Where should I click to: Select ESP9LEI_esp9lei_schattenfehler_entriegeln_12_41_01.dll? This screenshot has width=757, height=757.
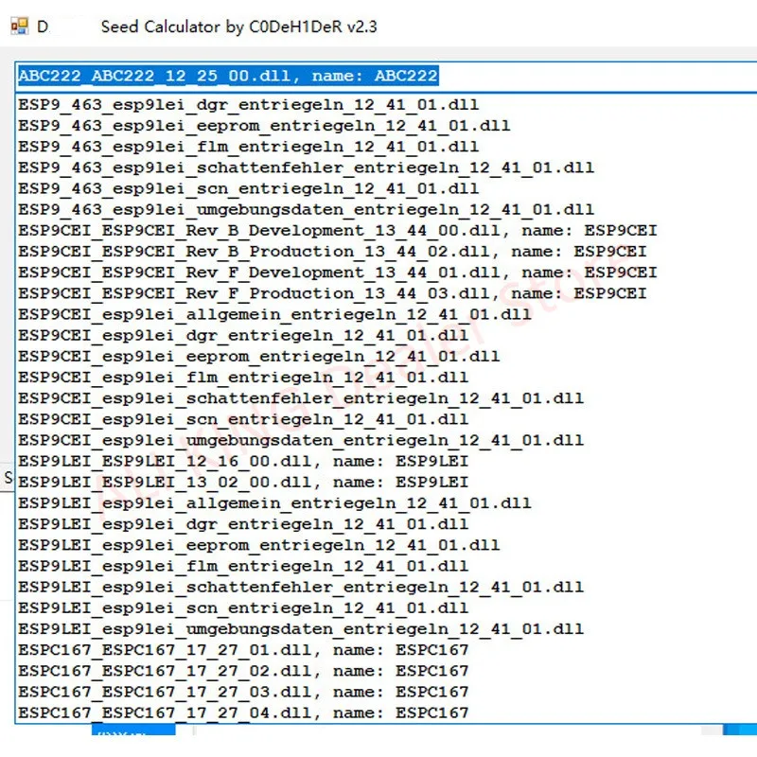[301, 588]
